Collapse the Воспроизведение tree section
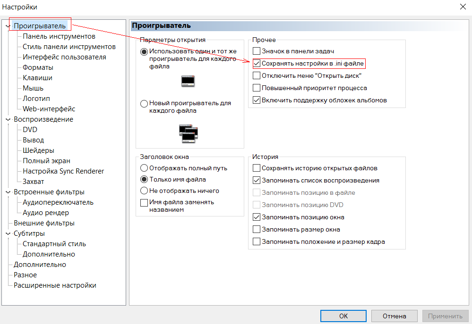 tap(8, 119)
